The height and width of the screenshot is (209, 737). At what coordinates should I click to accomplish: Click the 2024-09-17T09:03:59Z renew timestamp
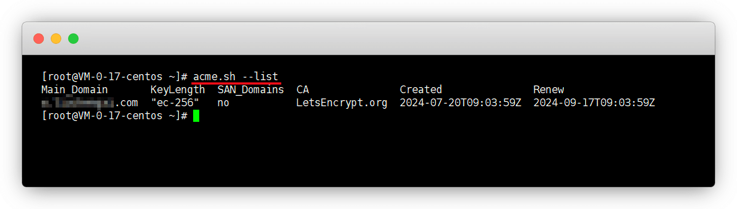(x=594, y=103)
